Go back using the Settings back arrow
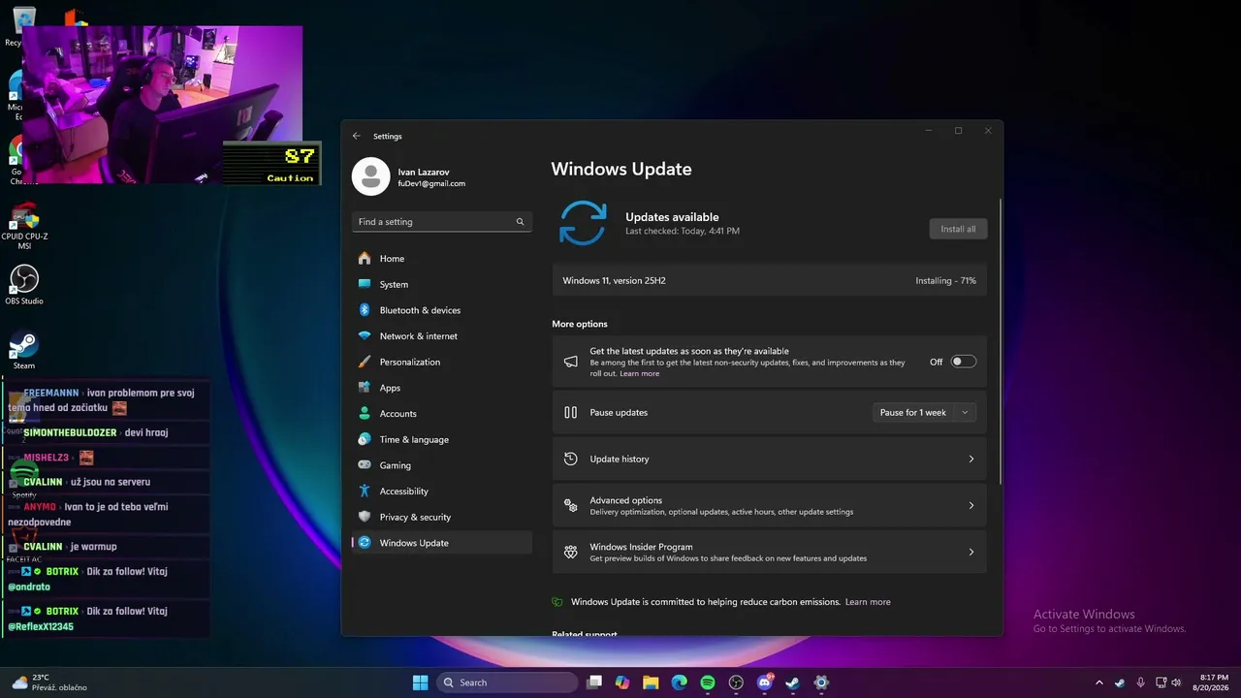1241x698 pixels. (x=357, y=136)
